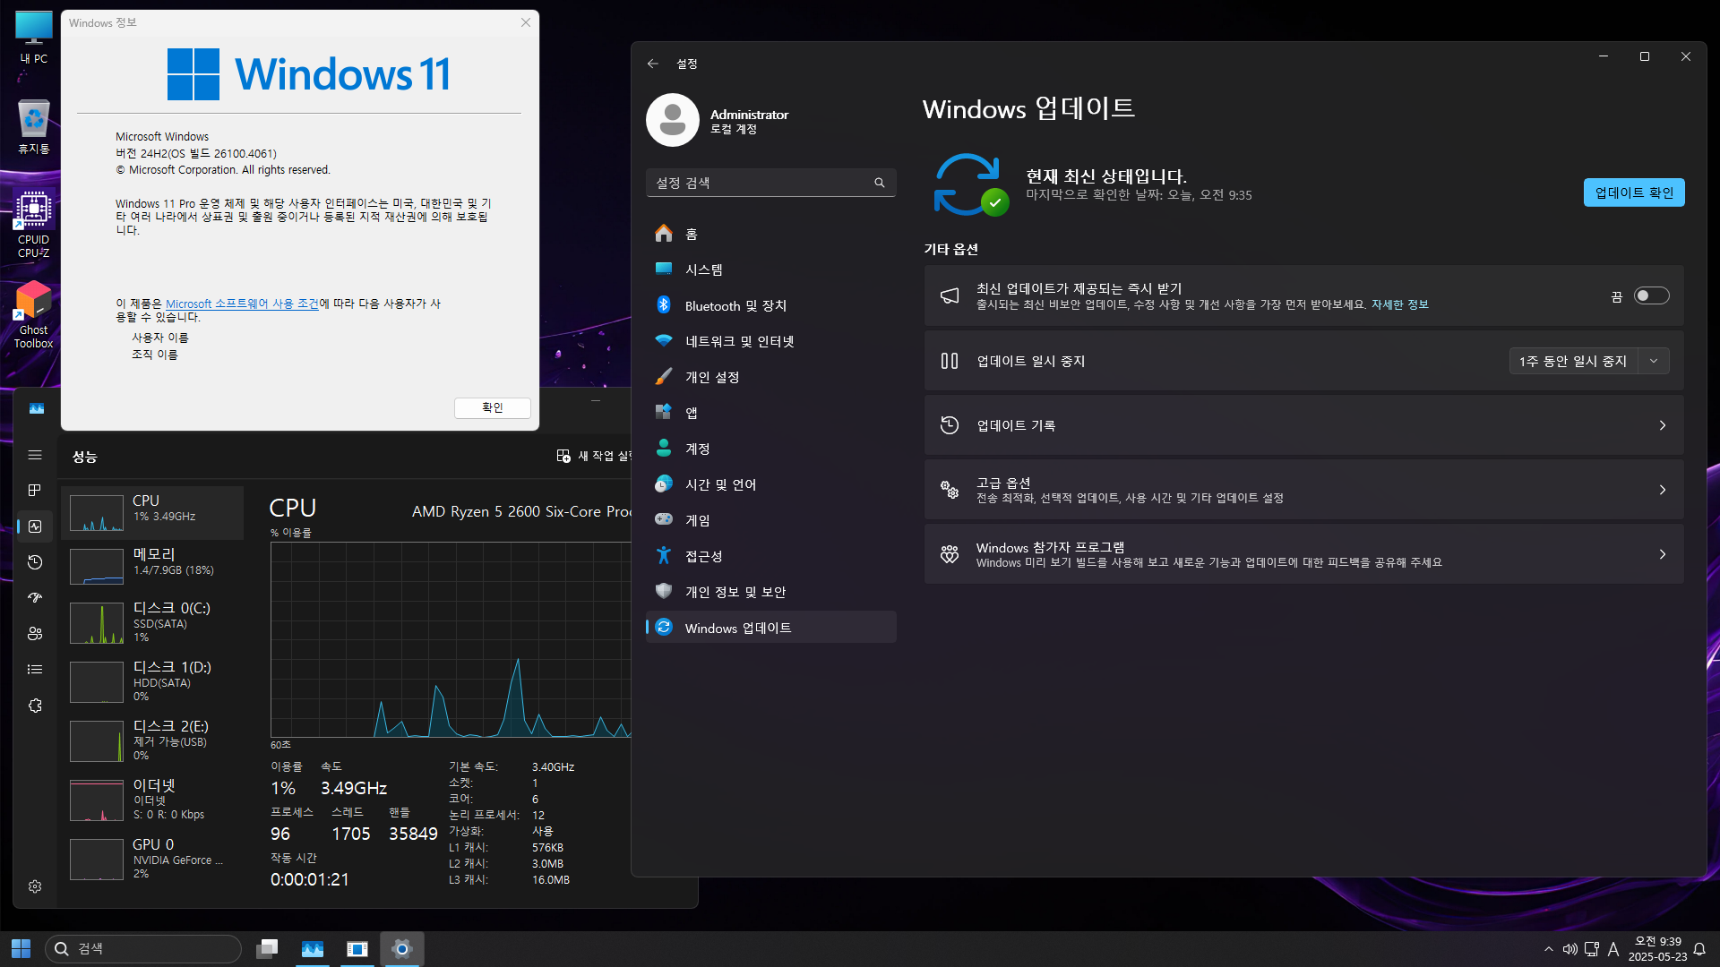Screen dimensions: 1720x967
Task: Open Gaming settings page
Action: [x=770, y=520]
